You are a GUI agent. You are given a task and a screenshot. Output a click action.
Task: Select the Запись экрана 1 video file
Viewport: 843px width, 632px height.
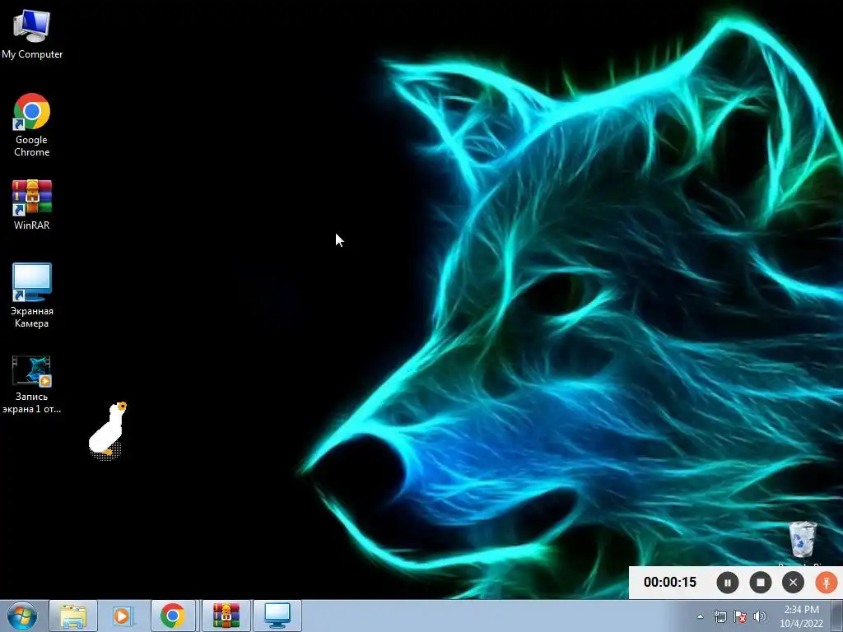[x=32, y=385]
